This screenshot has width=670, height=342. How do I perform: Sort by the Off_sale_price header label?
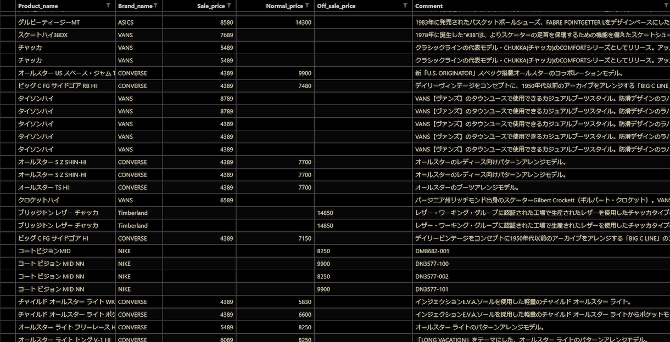tap(336, 6)
